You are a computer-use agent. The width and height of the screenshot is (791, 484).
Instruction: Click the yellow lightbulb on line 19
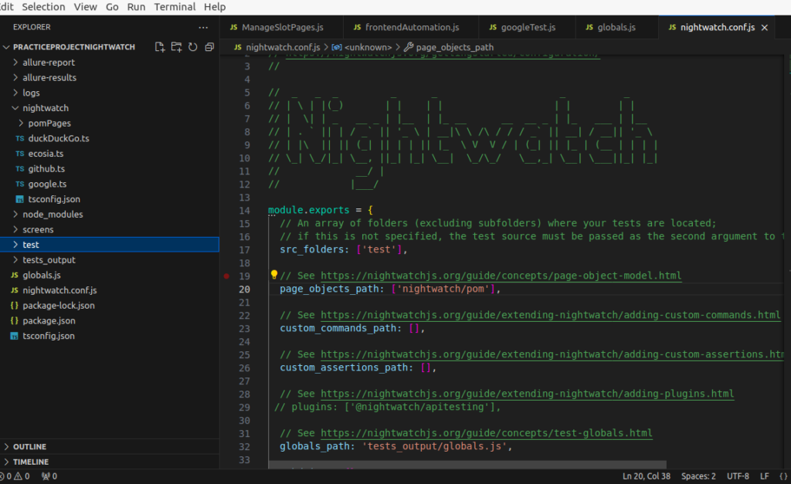point(273,275)
